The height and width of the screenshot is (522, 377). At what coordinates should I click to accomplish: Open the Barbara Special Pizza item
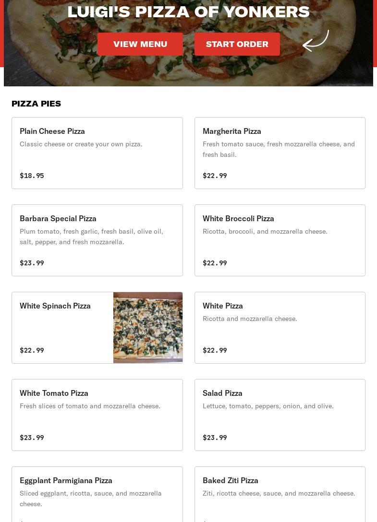coord(97,240)
